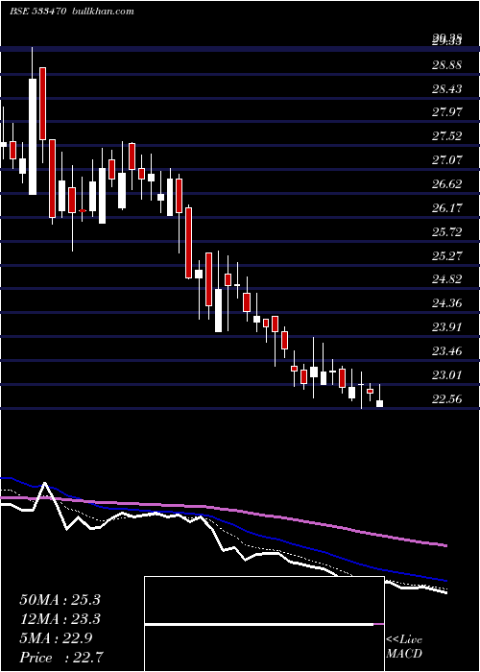480x672 pixels.
Task: Pick the 23.46 price axis label
Action: (446, 351)
